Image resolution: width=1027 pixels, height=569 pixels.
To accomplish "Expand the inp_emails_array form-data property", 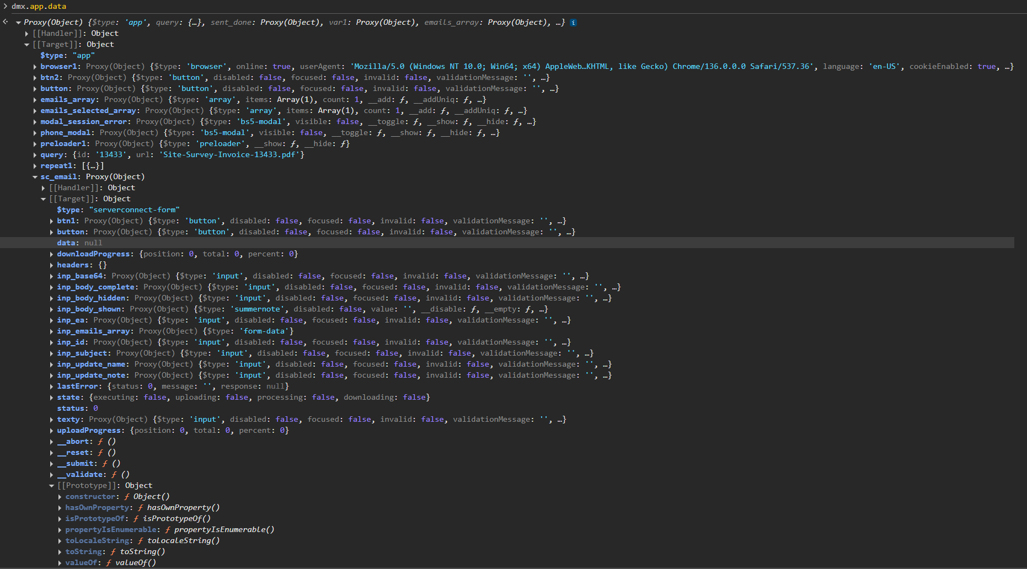I will [x=51, y=331].
